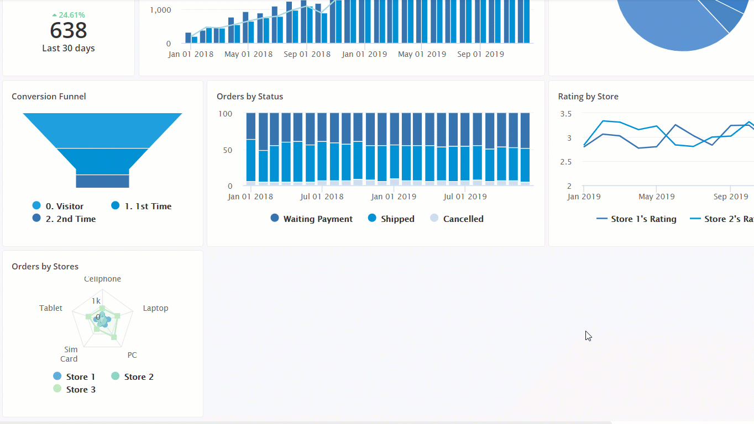This screenshot has height=424, width=754.
Task: Click the green up-arrow beside 24.61%
Action: point(54,15)
